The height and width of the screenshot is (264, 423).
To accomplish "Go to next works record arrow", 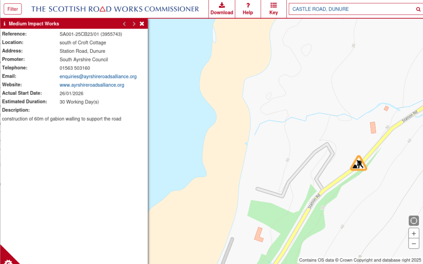I will coord(133,24).
